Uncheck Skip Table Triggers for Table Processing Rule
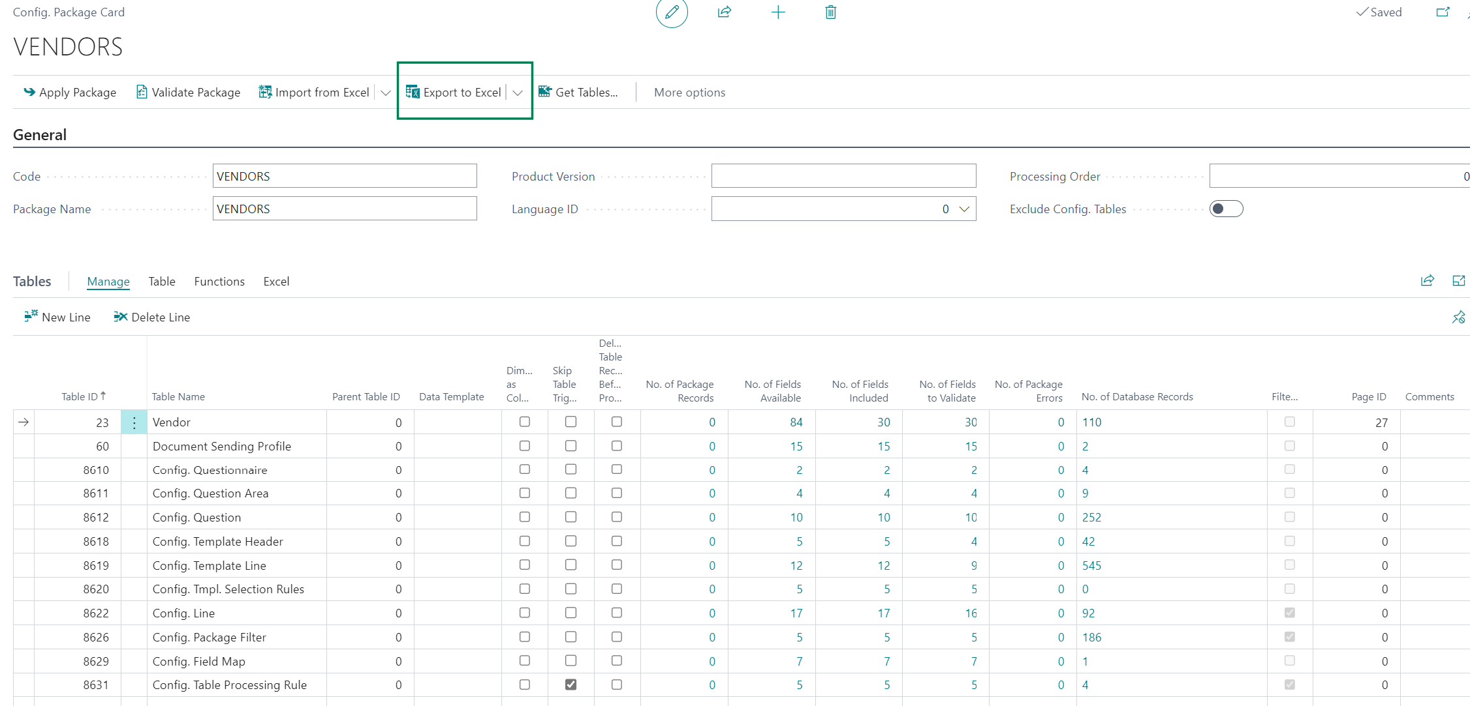 pyautogui.click(x=571, y=684)
